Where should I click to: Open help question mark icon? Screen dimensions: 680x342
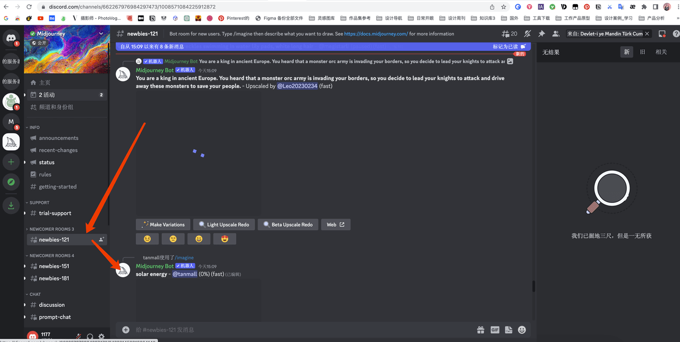[x=676, y=33]
